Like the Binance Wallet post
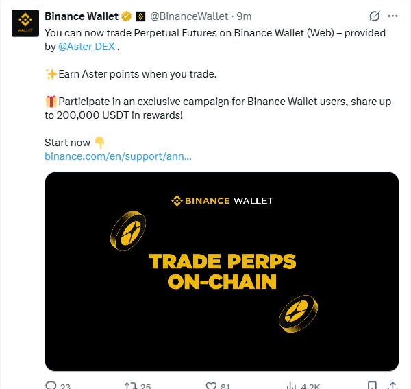The width and height of the screenshot is (411, 389). coord(212,386)
